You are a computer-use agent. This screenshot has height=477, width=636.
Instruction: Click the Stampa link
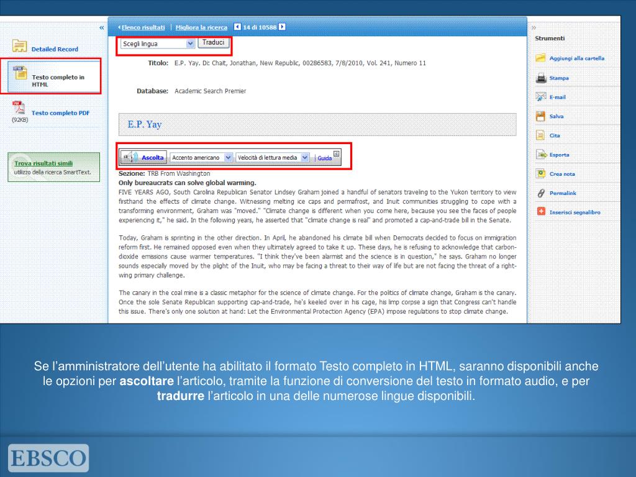pos(559,78)
